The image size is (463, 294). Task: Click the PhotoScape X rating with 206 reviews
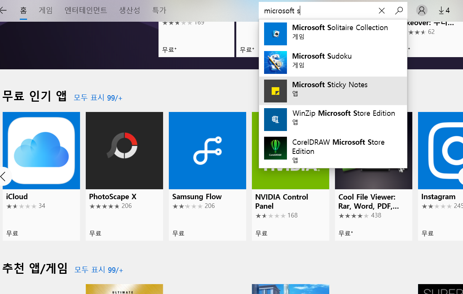(x=111, y=206)
